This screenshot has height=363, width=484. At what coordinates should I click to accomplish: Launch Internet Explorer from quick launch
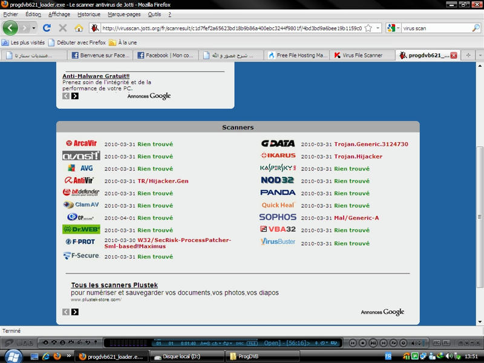(46, 356)
